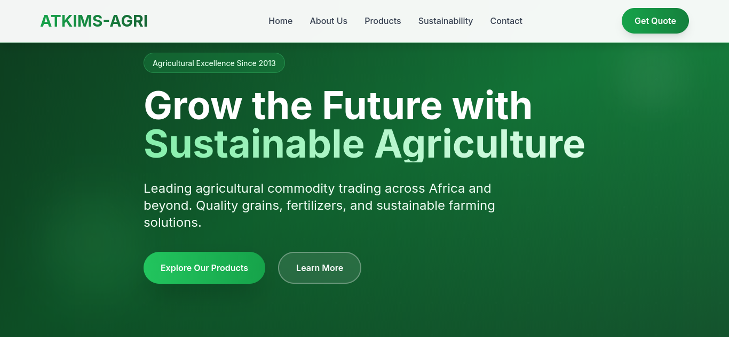729x337 pixels.
Task: Select the ATKIMS-AGRI brand name text
Action: pos(94,21)
